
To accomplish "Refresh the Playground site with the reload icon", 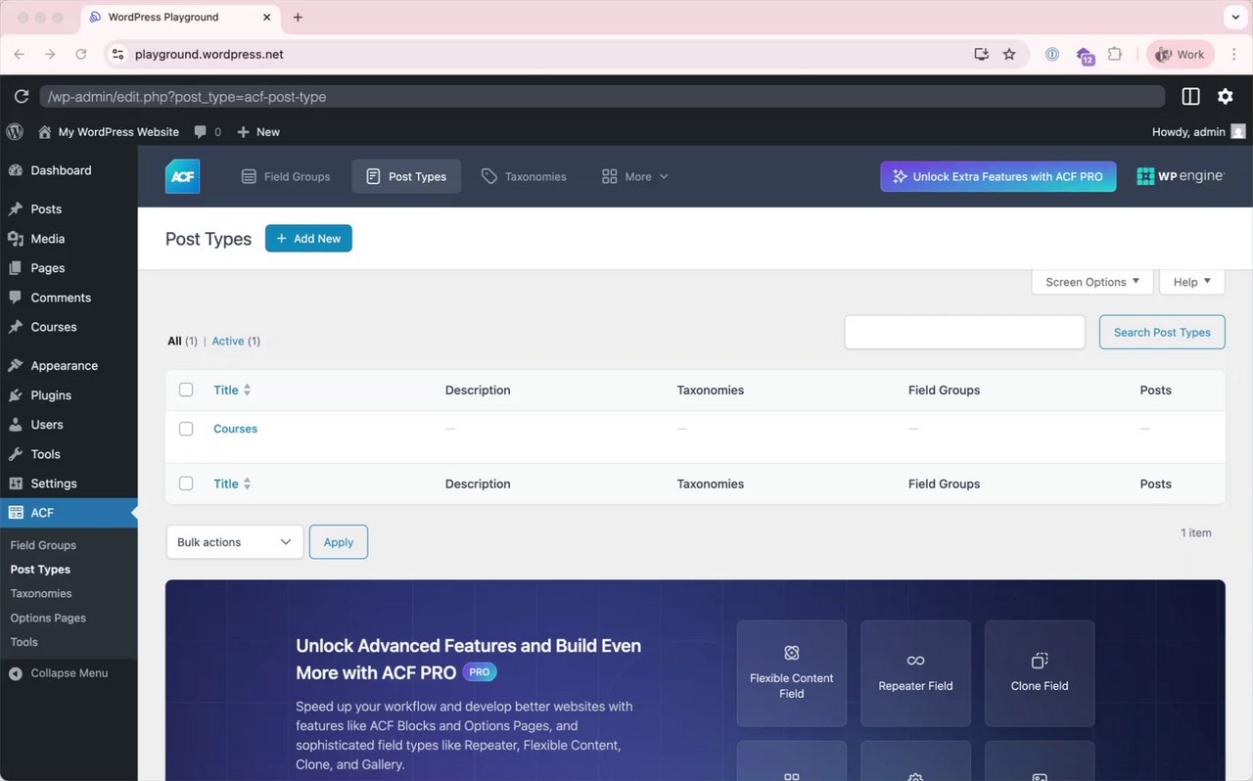I will coord(22,96).
